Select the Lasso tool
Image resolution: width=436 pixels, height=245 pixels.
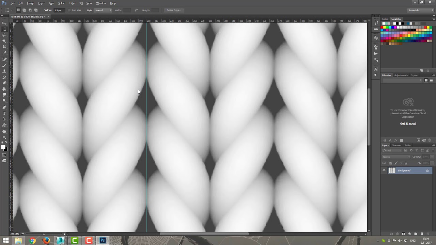pyautogui.click(x=4, y=35)
